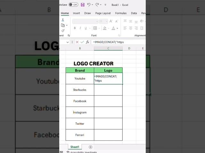
Task: Click the Top Align icon
Action: click(125, 21)
